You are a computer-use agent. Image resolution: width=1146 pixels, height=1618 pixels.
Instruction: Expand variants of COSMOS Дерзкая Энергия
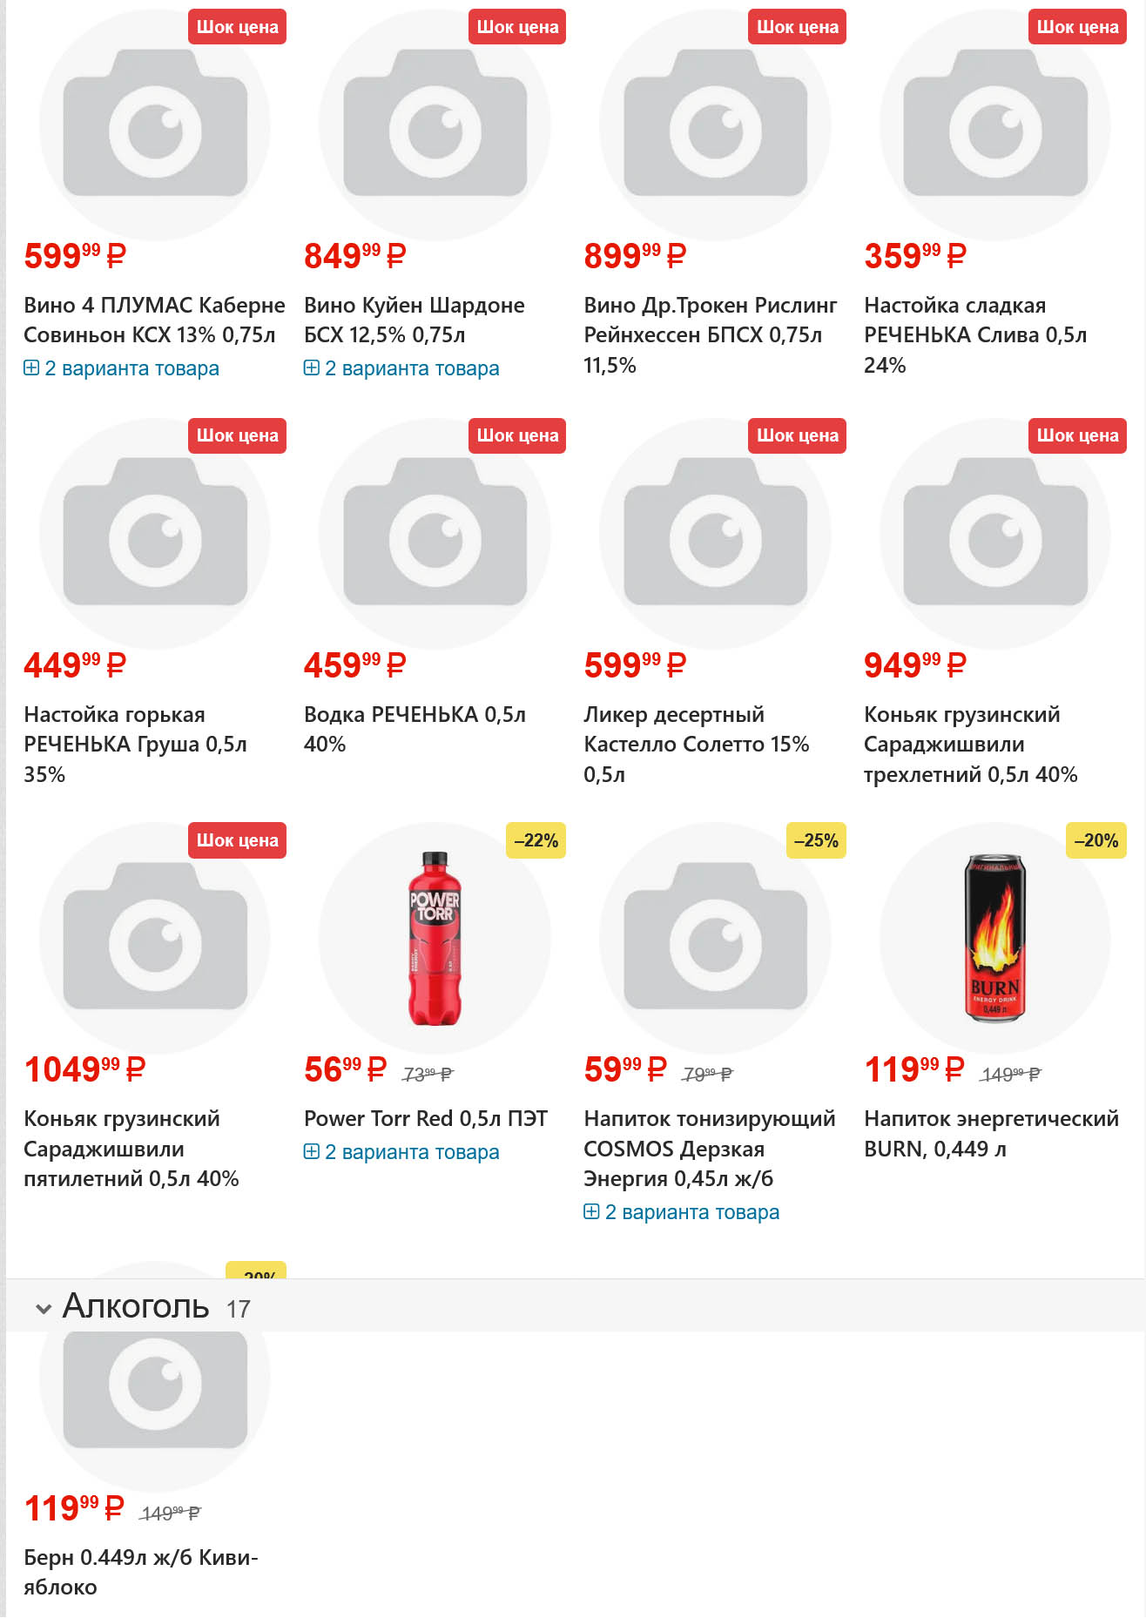682,1212
